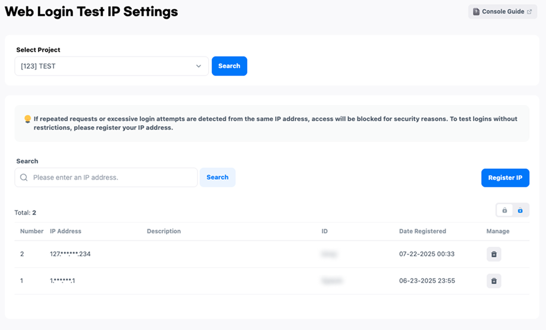The width and height of the screenshot is (546, 330).
Task: Click the Description column header
Action: pos(164,231)
